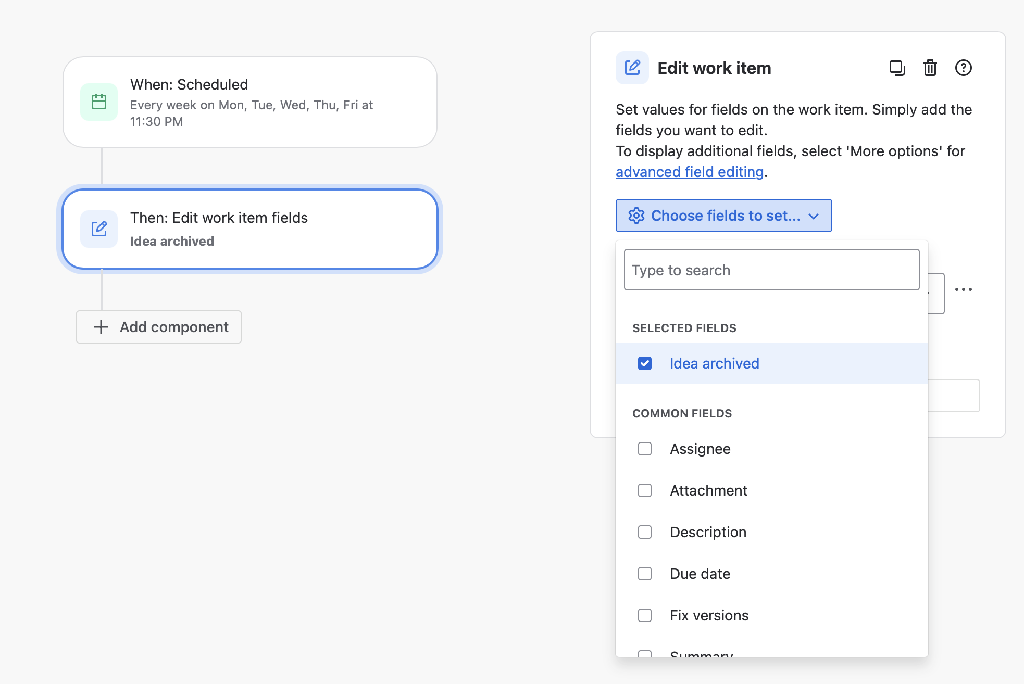The height and width of the screenshot is (684, 1024).
Task: Click the Due date option label
Action: coord(700,574)
